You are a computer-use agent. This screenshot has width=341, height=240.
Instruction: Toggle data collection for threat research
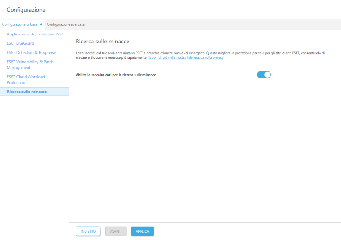pos(264,75)
